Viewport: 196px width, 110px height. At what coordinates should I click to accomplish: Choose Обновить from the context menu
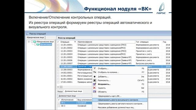point(120,92)
